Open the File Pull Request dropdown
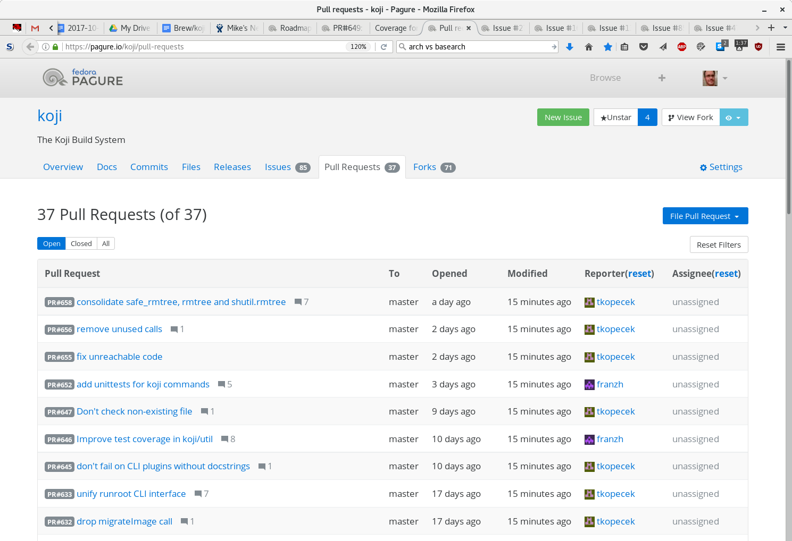Screen dimensions: 792x541 705,216
